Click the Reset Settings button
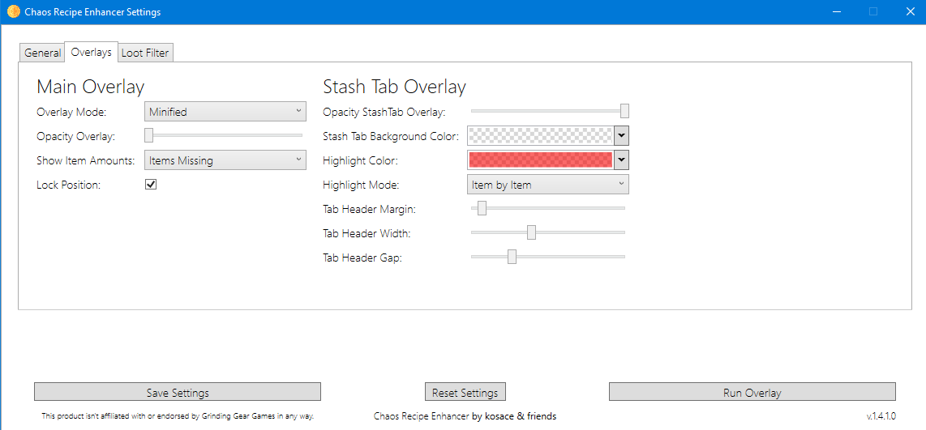The height and width of the screenshot is (430, 926). pyautogui.click(x=465, y=392)
